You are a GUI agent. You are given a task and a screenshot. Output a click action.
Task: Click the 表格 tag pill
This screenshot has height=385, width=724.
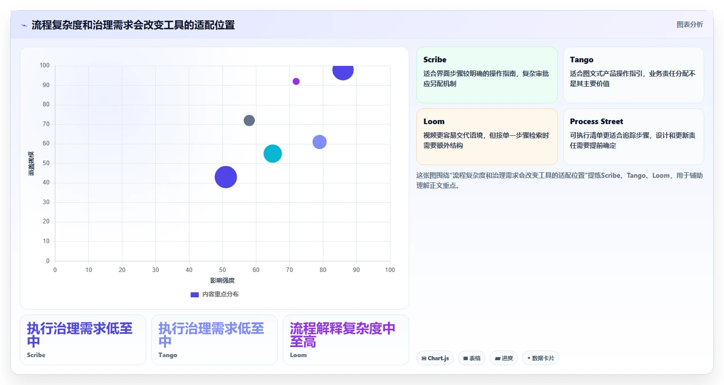coord(472,358)
